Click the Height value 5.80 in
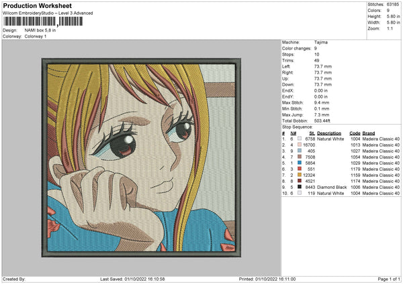 (393, 16)
